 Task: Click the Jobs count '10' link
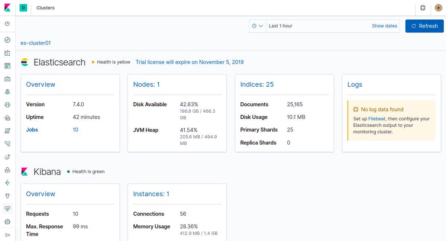pyautogui.click(x=75, y=130)
